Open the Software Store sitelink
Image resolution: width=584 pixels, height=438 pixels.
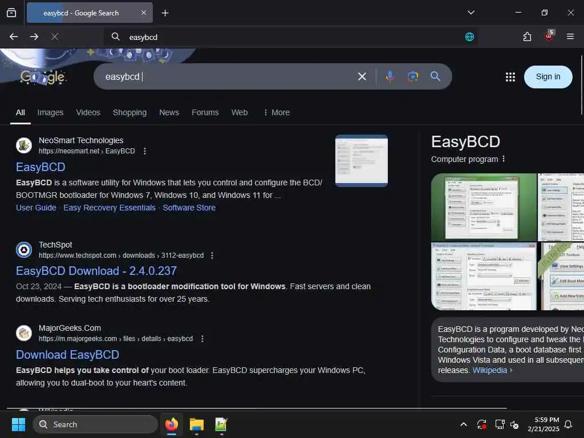coord(189,208)
